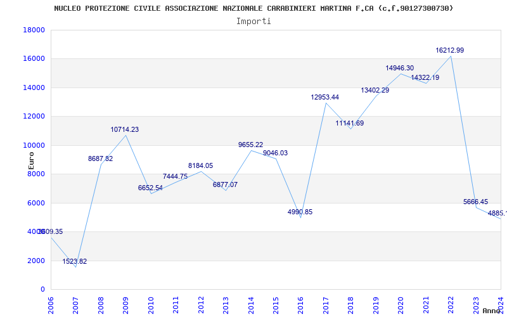Select the 9655.22 data label
The height and width of the screenshot is (317, 507).
point(250,145)
